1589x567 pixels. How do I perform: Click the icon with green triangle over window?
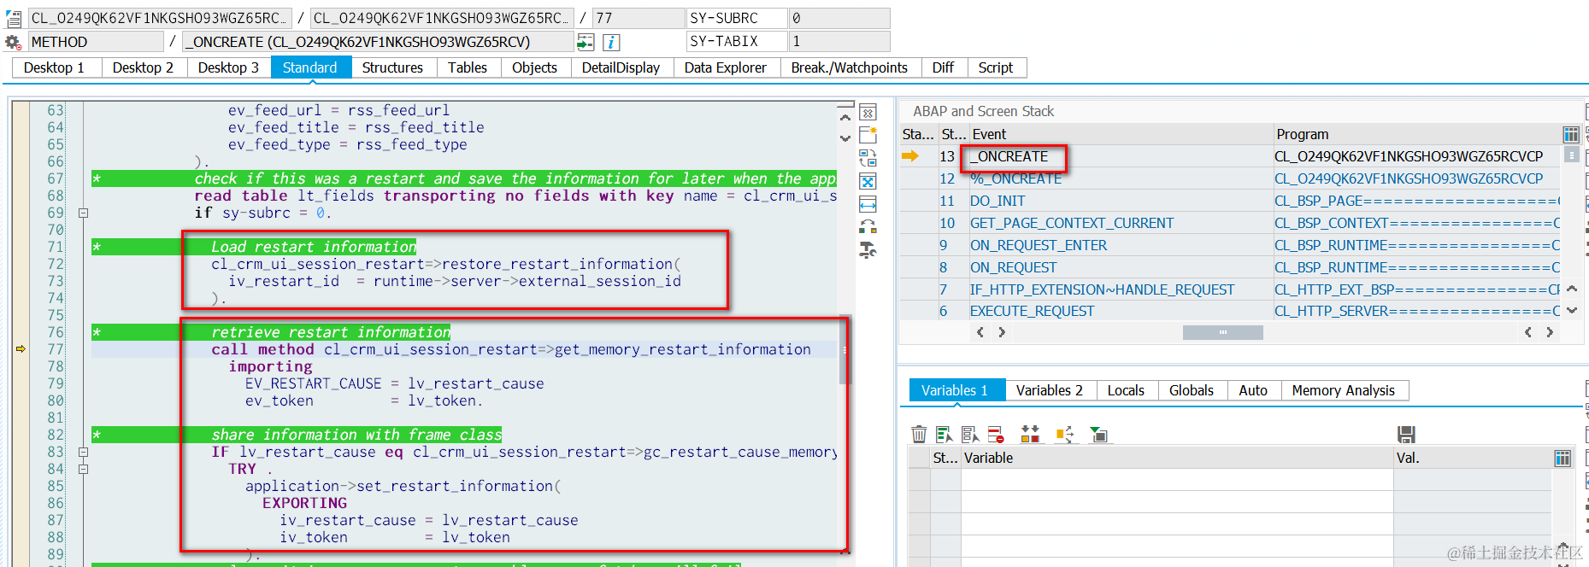click(x=1098, y=435)
